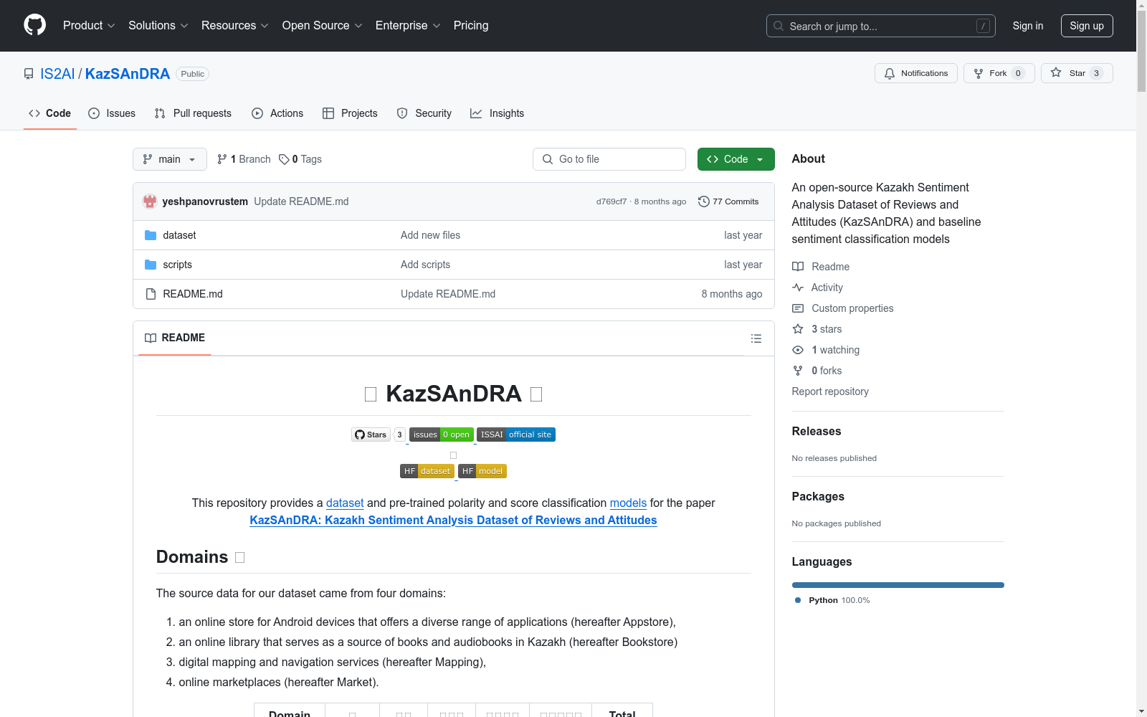Open the scripts folder icon

click(x=151, y=265)
